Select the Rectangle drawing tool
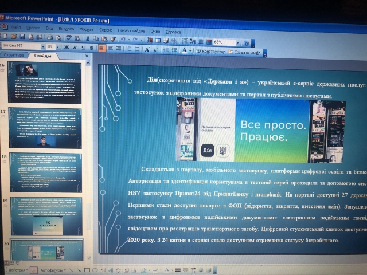367x275 pixels. [87, 270]
